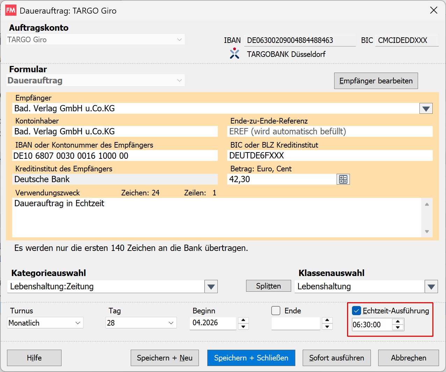Click the Kreditinstitut field Deutsche Bank
446x372 pixels.
tap(115, 179)
